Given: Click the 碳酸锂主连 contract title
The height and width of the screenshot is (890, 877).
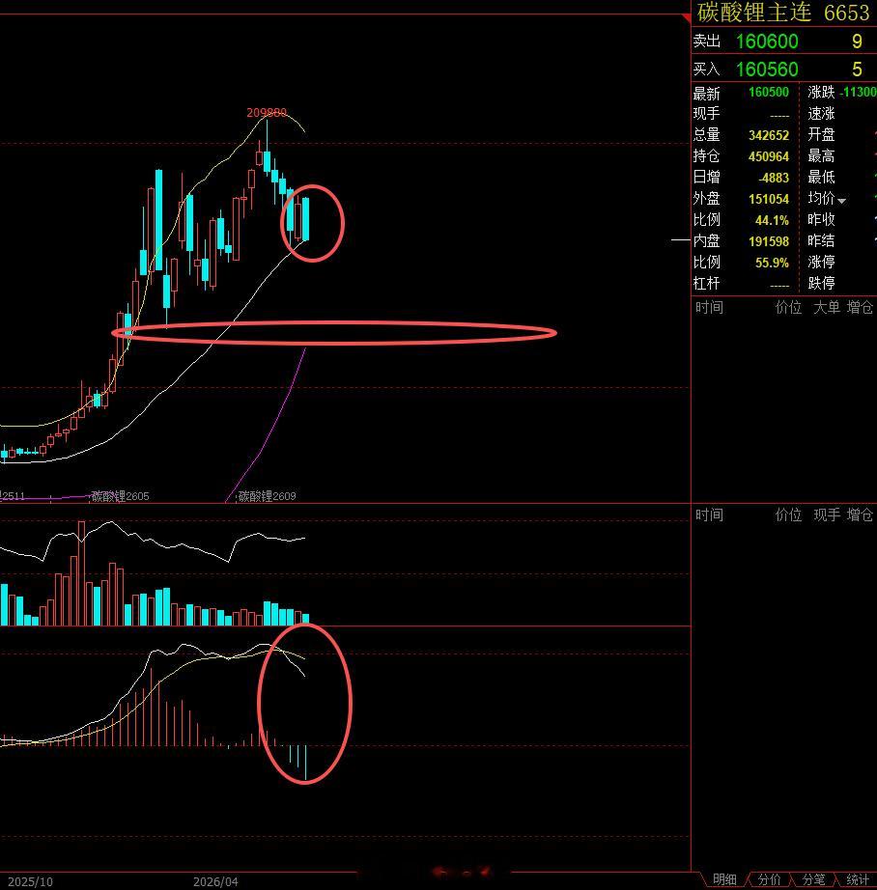Looking at the screenshot, I should (x=753, y=13).
